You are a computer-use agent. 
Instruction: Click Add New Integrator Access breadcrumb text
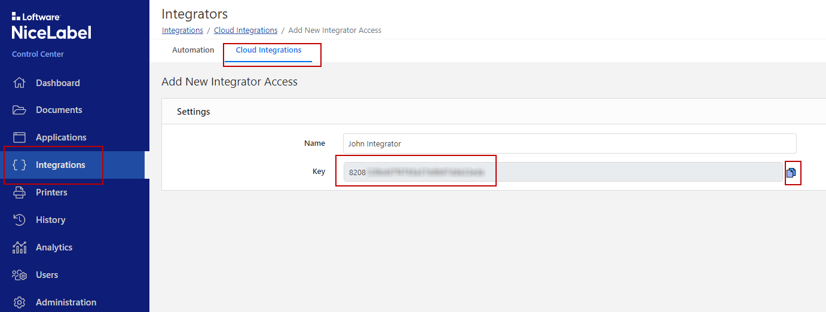click(x=335, y=30)
